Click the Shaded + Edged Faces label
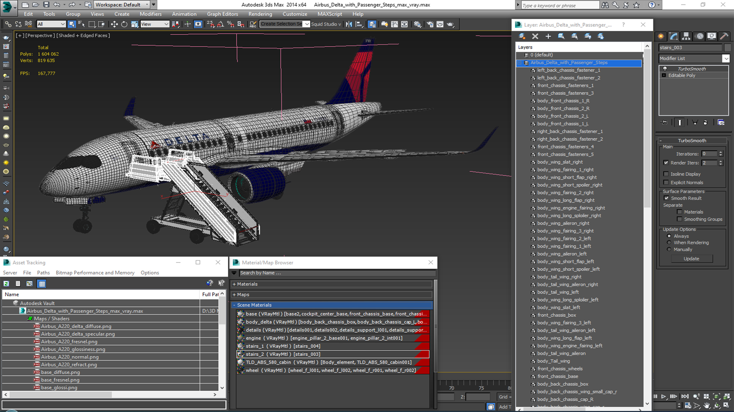Image resolution: width=734 pixels, height=412 pixels. 83,35
